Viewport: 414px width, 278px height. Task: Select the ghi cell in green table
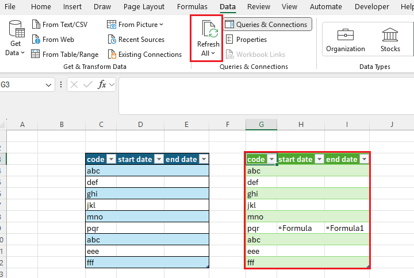pos(261,194)
